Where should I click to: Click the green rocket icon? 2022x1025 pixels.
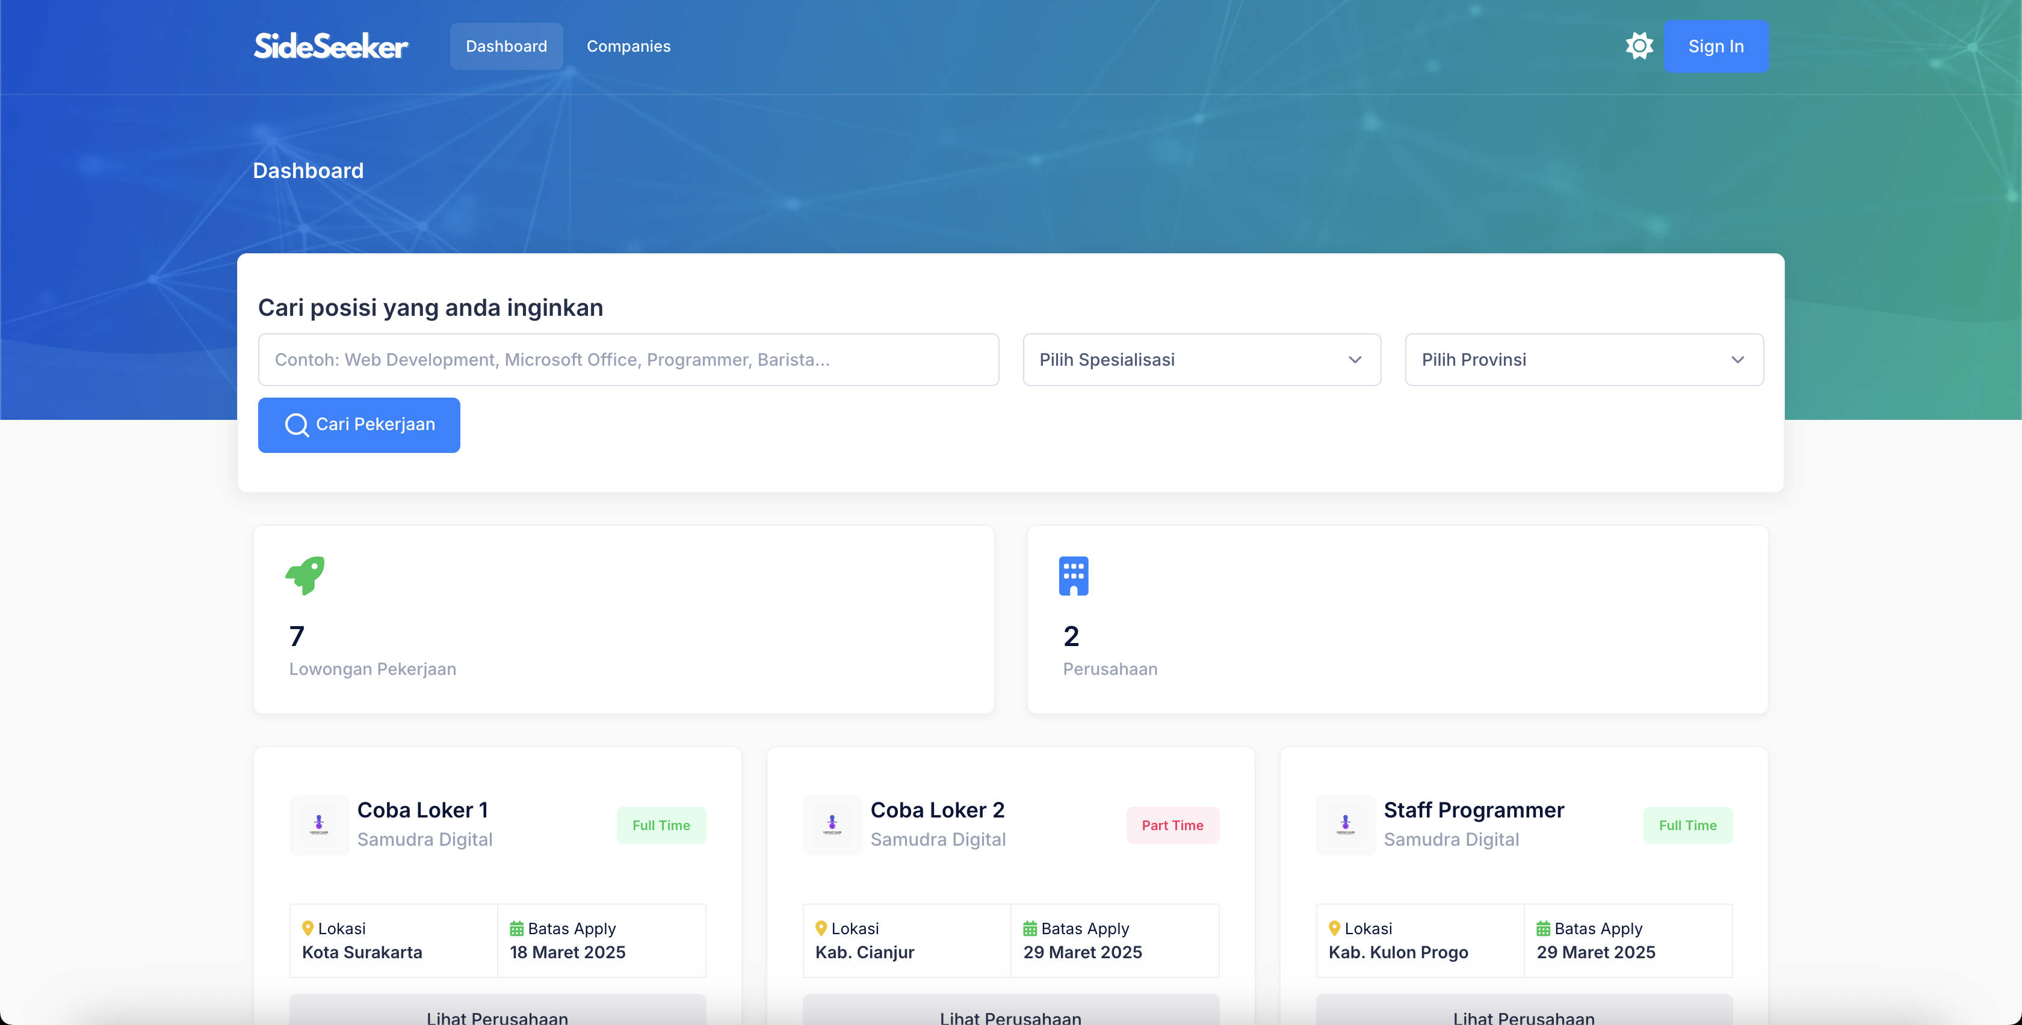tap(305, 575)
